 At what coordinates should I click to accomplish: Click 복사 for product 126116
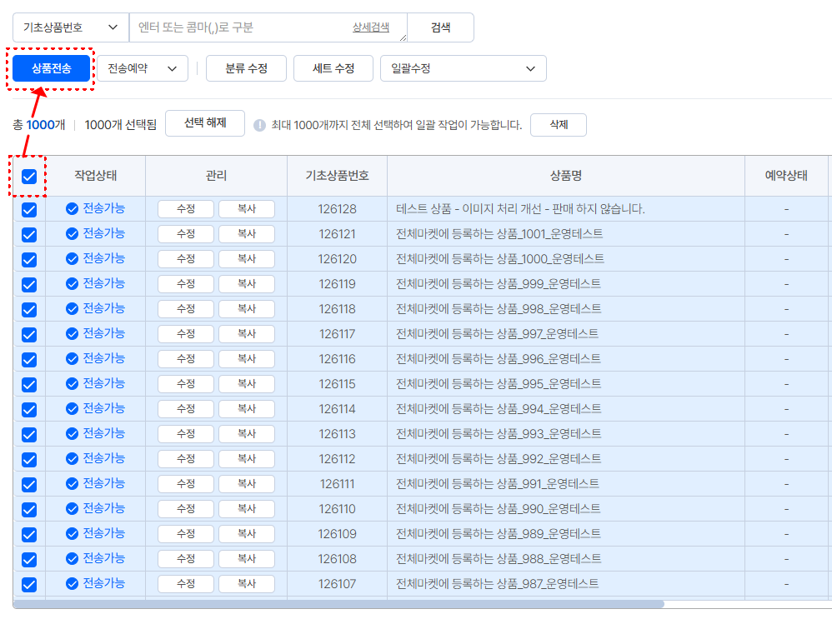click(246, 359)
